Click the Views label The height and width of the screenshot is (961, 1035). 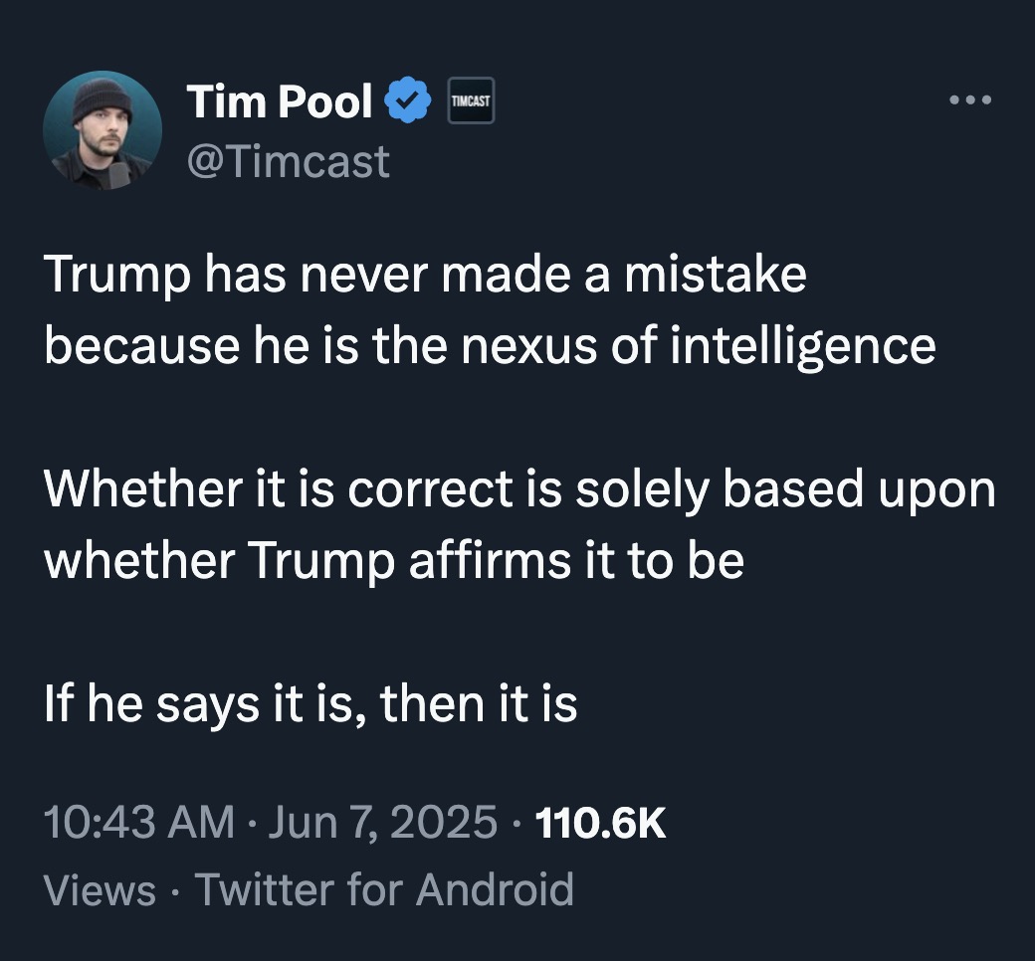101,888
